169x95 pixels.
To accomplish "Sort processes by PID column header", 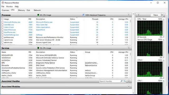I will pyautogui.click(x=30, y=19).
